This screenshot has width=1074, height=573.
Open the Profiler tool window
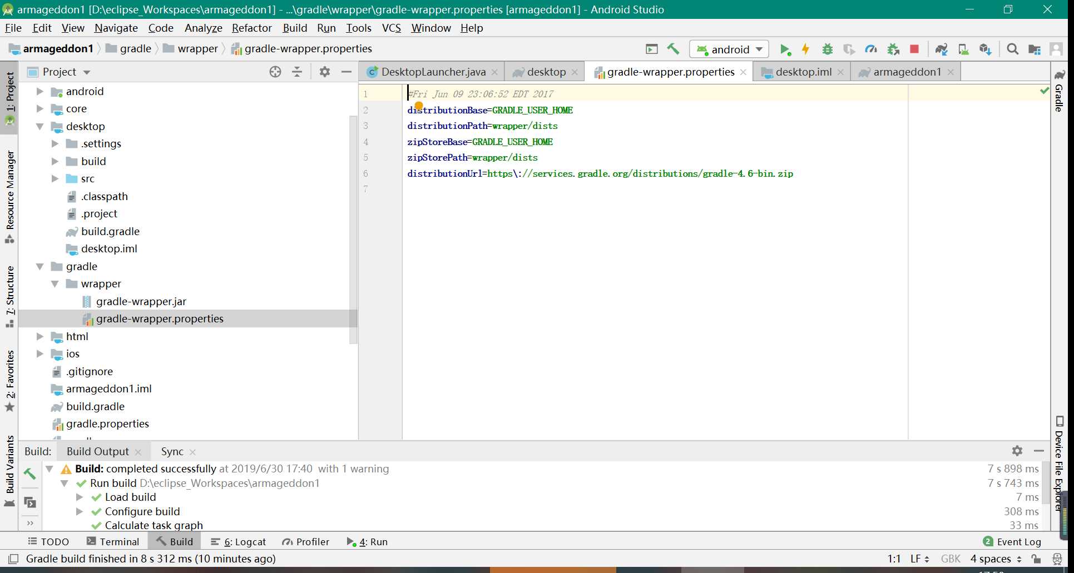pos(306,541)
